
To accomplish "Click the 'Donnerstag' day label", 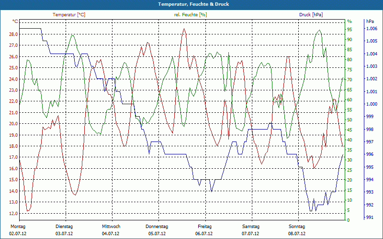I will (x=157, y=227).
